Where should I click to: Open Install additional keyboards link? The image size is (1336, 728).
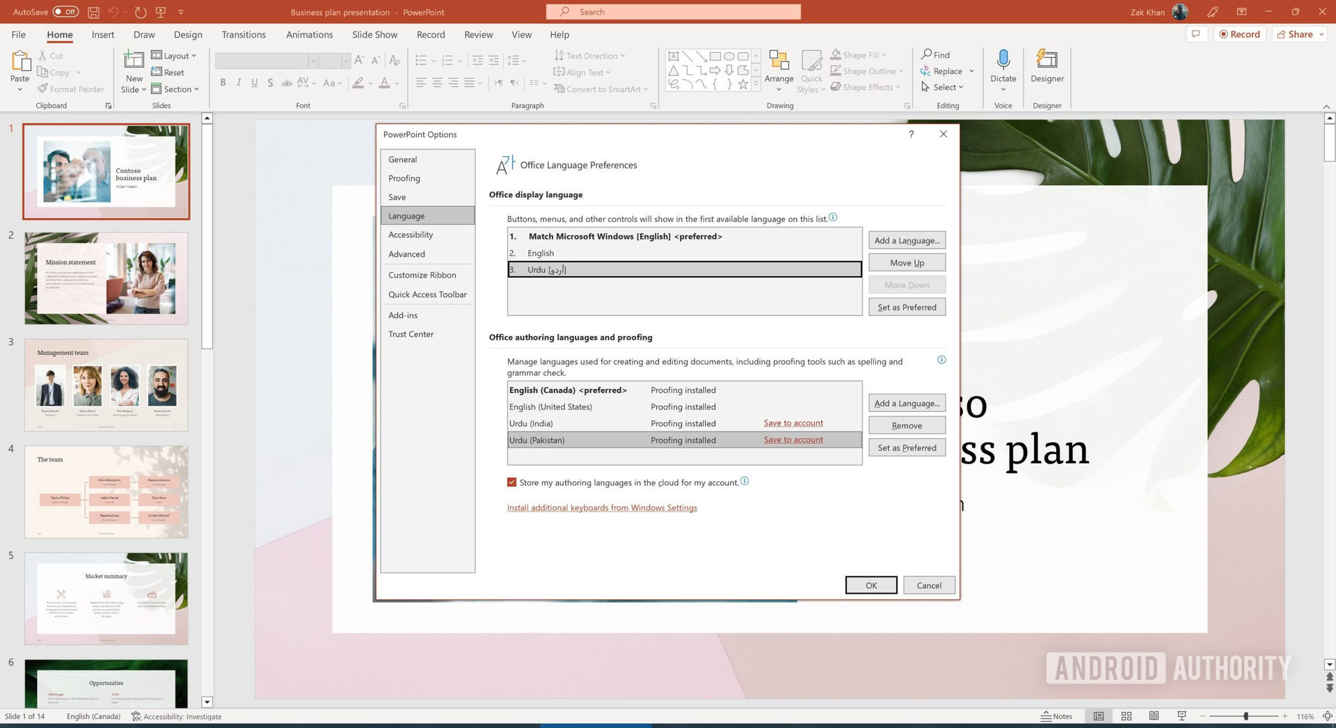coord(602,508)
